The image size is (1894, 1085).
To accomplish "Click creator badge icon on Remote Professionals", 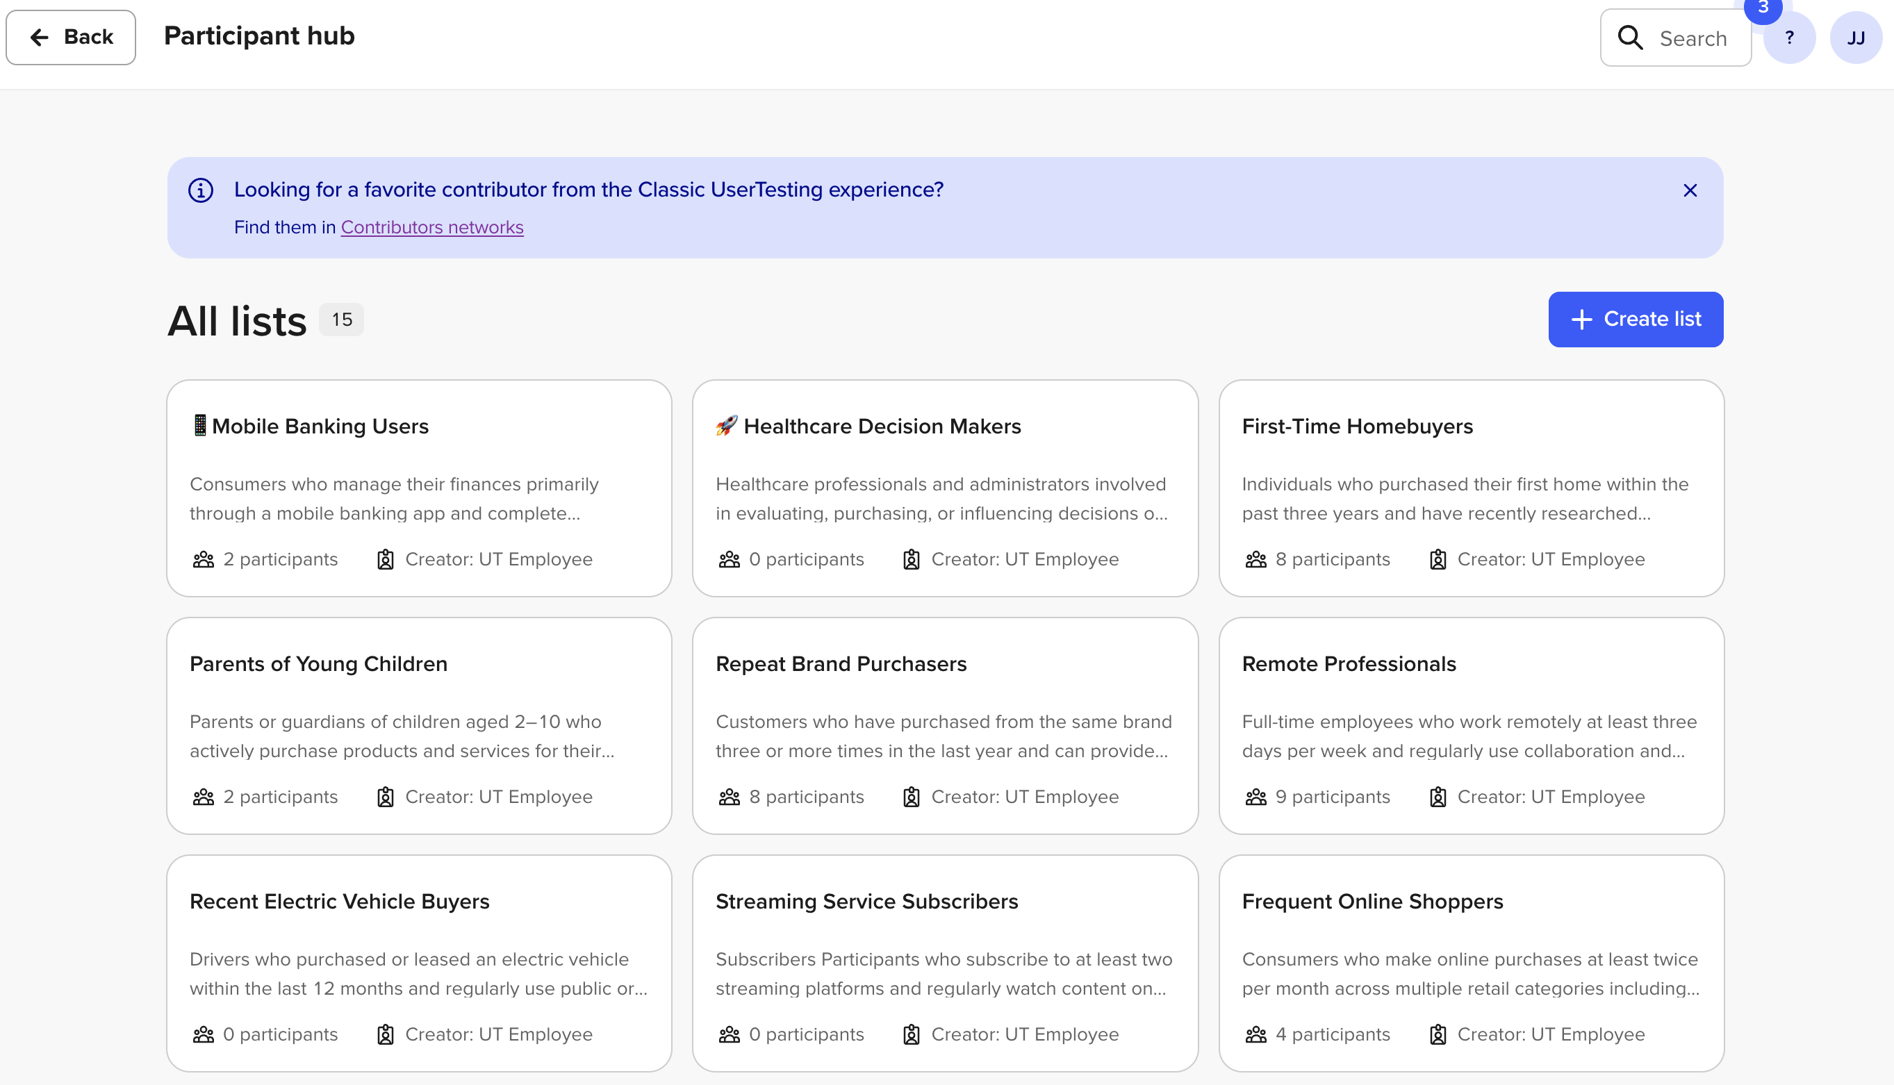I will click(1437, 797).
